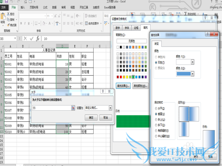Click the Format Painter brush icon
The width and height of the screenshot is (222, 166).
click(x=8, y=25)
